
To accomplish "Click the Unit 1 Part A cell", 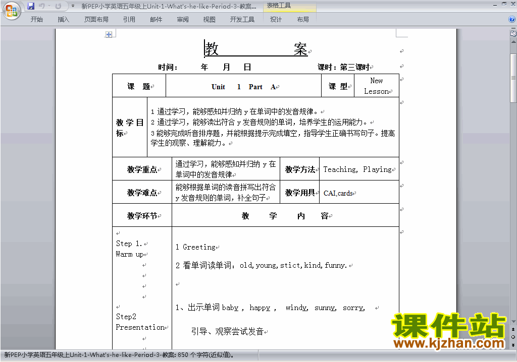I will [244, 86].
